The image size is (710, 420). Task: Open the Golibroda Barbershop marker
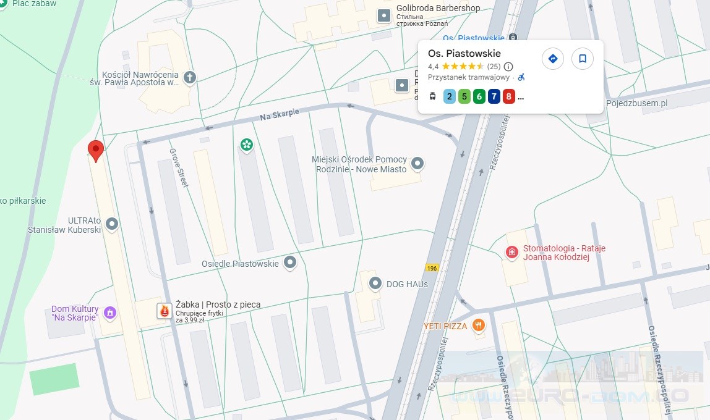point(384,16)
